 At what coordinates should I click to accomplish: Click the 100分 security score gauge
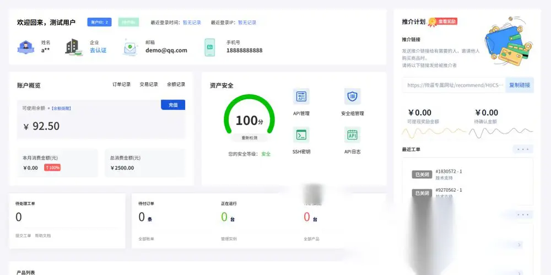[249, 114]
